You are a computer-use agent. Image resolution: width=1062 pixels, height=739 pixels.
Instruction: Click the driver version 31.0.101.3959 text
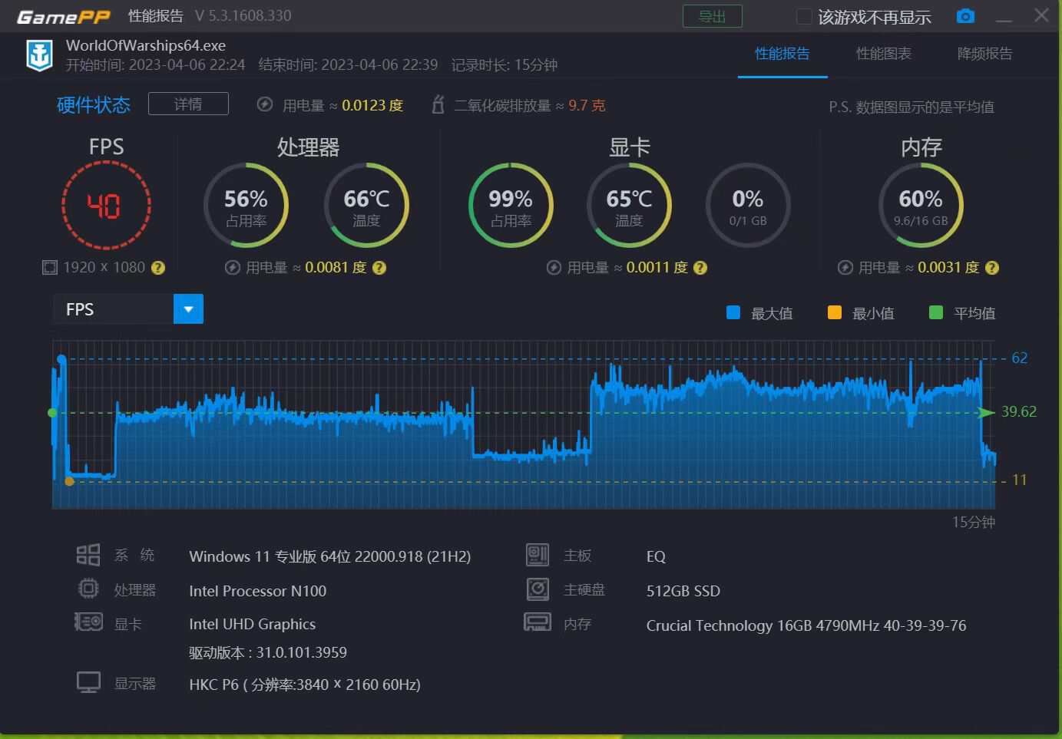(x=268, y=652)
